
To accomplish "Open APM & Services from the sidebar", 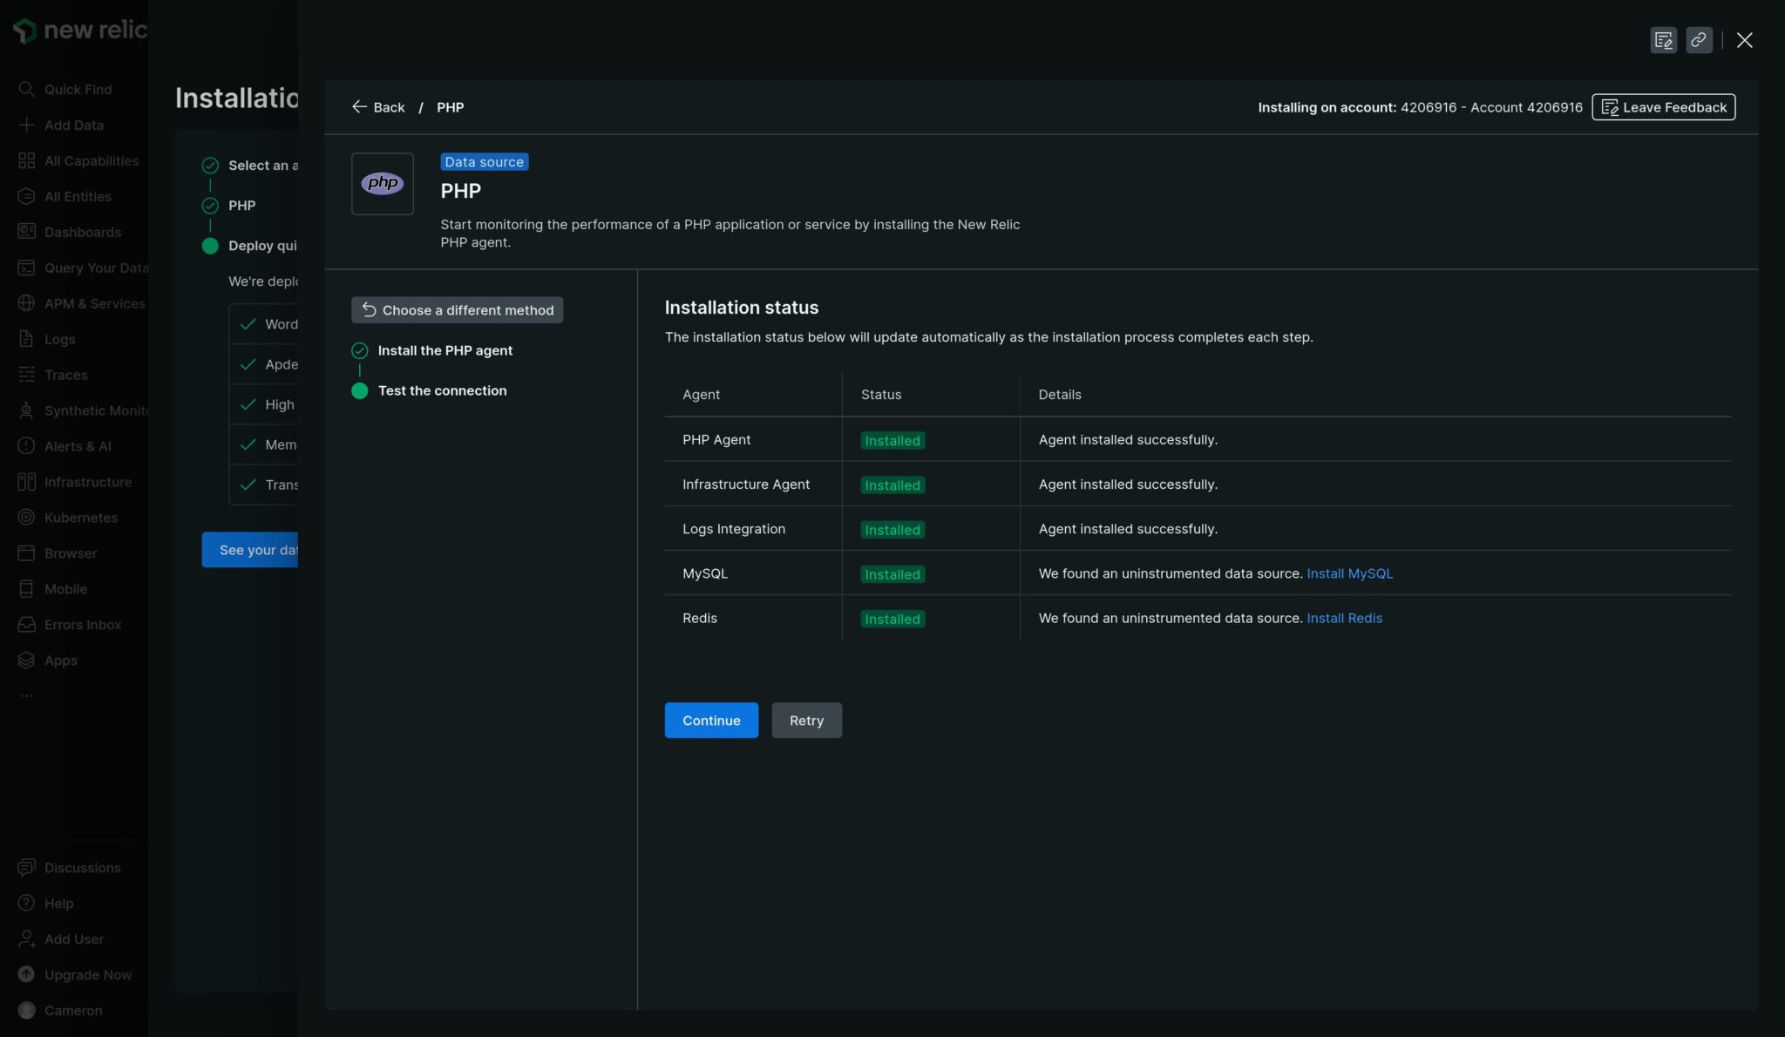I will pyautogui.click(x=25, y=303).
